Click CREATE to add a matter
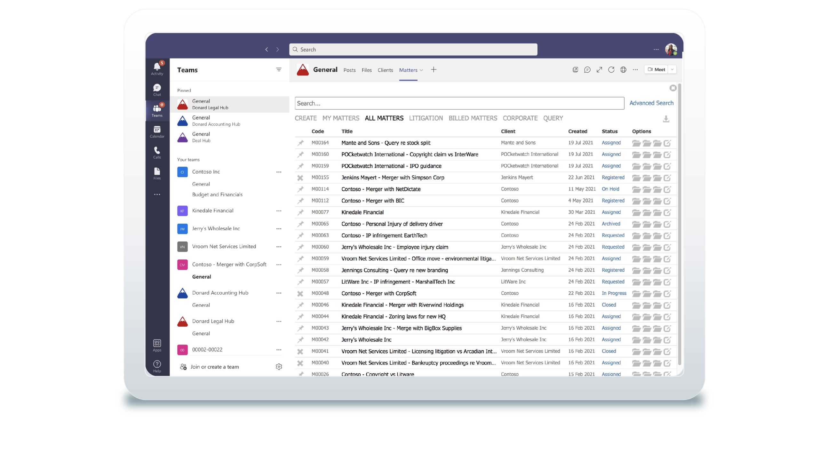 [306, 118]
